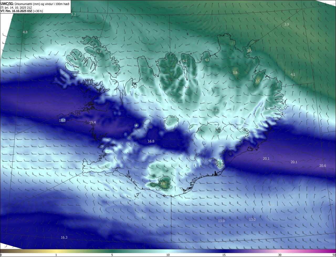Select the 3.9 value label
This screenshot has height=257, width=336.
(287, 24)
